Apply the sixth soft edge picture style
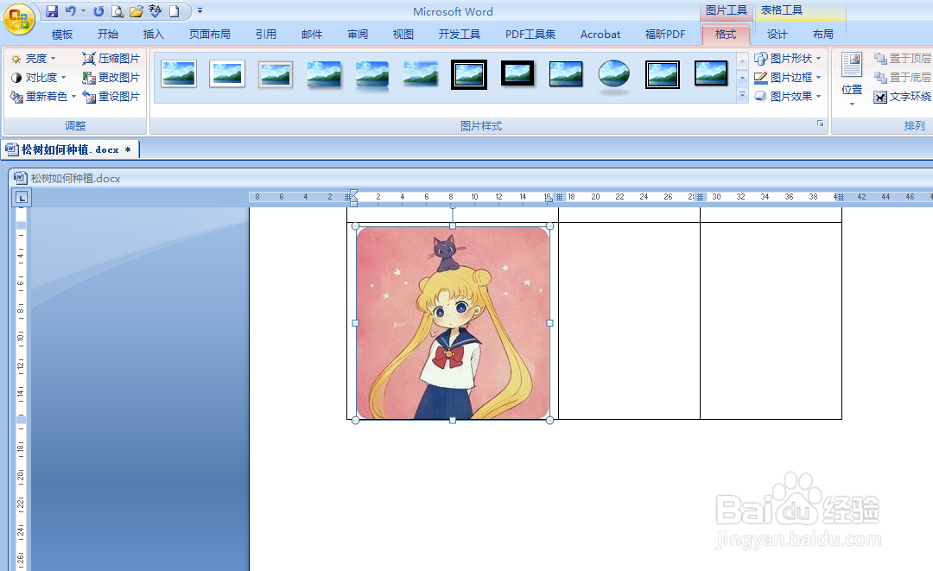The image size is (933, 571). coord(420,75)
